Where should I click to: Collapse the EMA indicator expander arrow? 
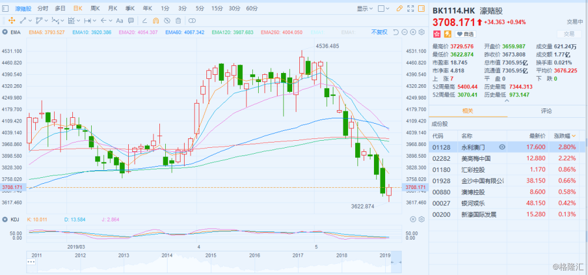coord(6,31)
